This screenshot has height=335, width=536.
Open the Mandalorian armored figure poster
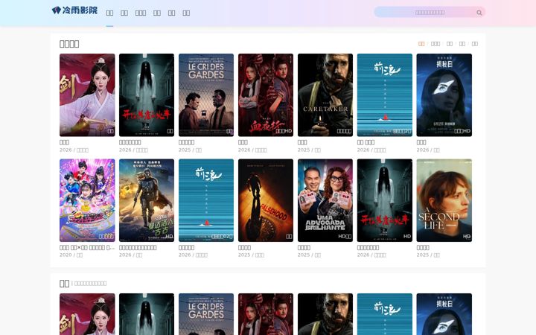tap(147, 200)
